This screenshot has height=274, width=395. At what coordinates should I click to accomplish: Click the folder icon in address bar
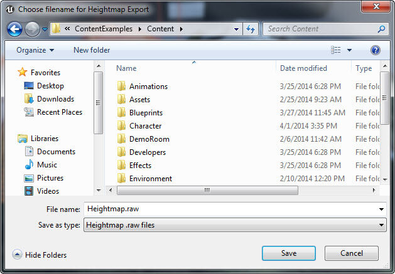pyautogui.click(x=56, y=29)
